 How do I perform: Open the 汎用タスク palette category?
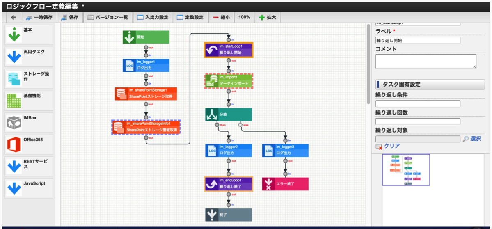coord(29,57)
